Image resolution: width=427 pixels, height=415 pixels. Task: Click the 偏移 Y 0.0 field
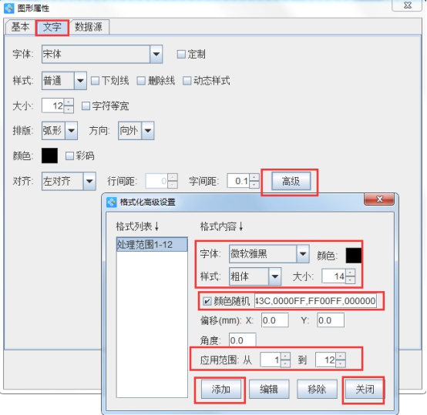[x=331, y=320]
